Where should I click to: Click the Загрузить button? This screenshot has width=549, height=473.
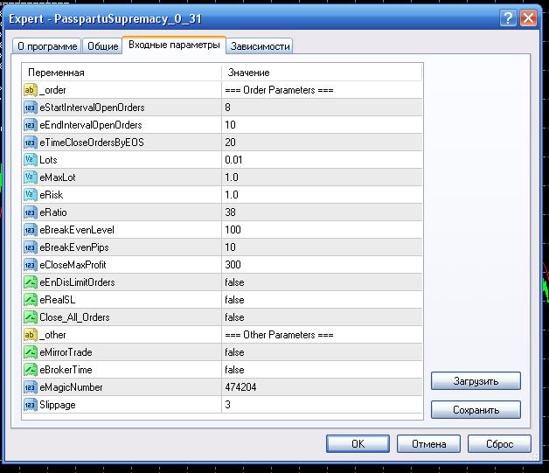coord(476,381)
